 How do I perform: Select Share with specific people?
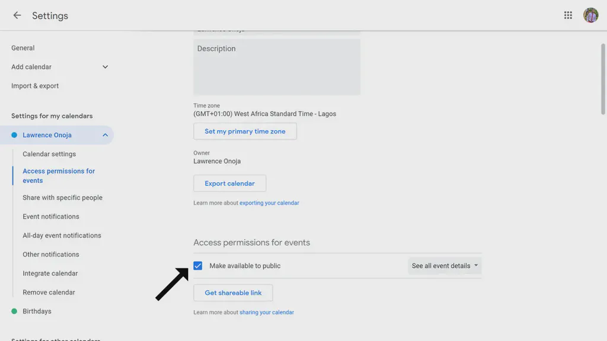pos(62,197)
